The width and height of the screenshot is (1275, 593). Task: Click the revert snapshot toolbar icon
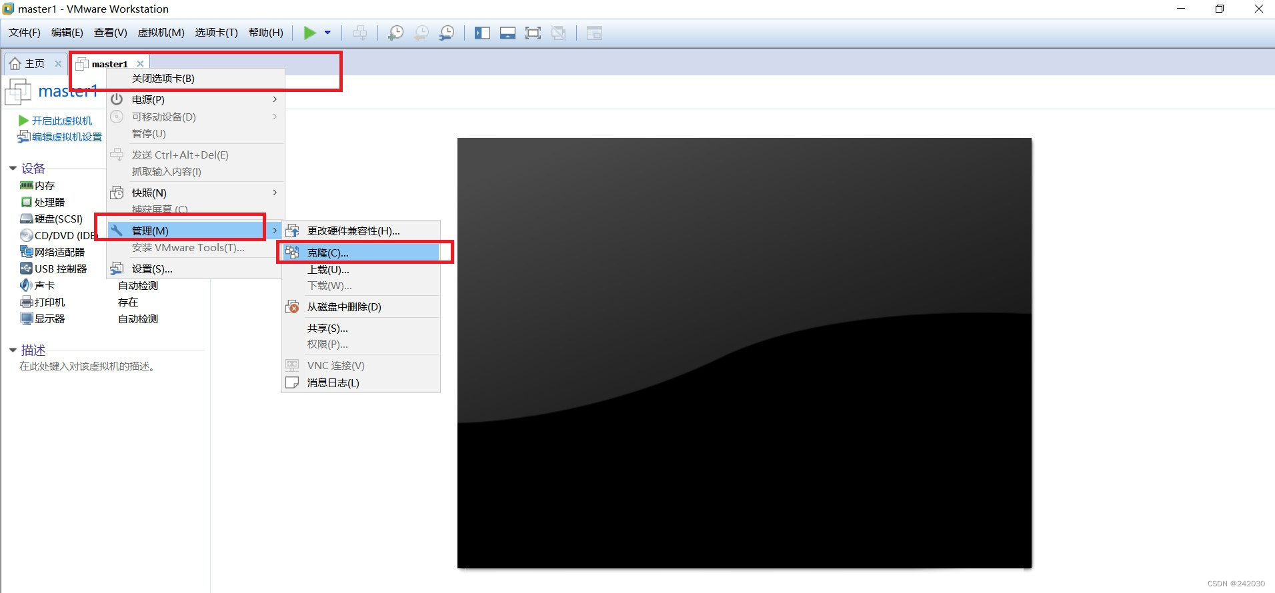coord(421,33)
